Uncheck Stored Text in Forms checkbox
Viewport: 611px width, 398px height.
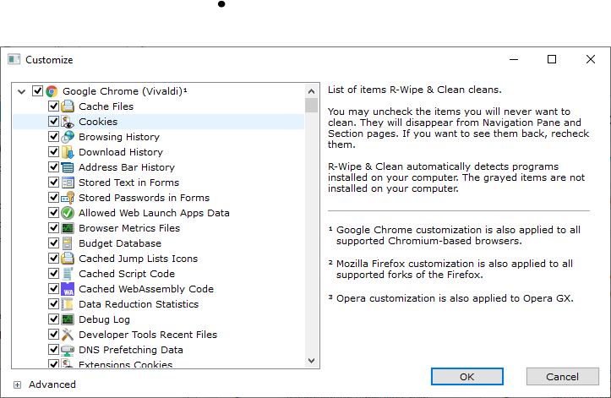click(53, 183)
